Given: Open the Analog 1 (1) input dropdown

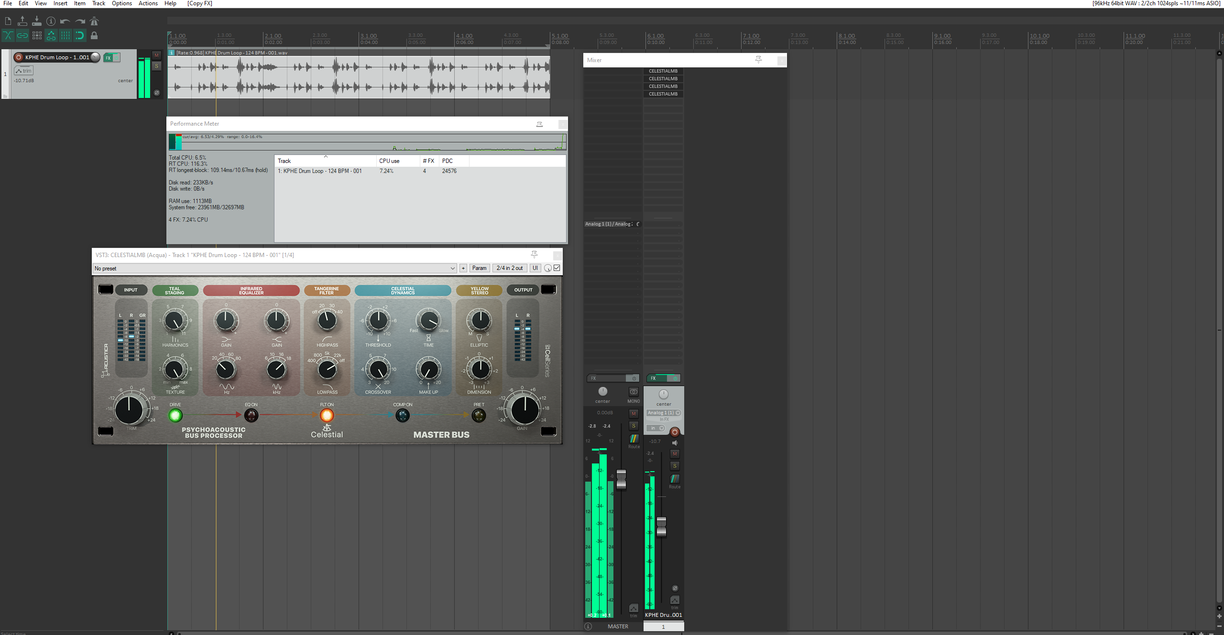Looking at the screenshot, I should pos(664,413).
